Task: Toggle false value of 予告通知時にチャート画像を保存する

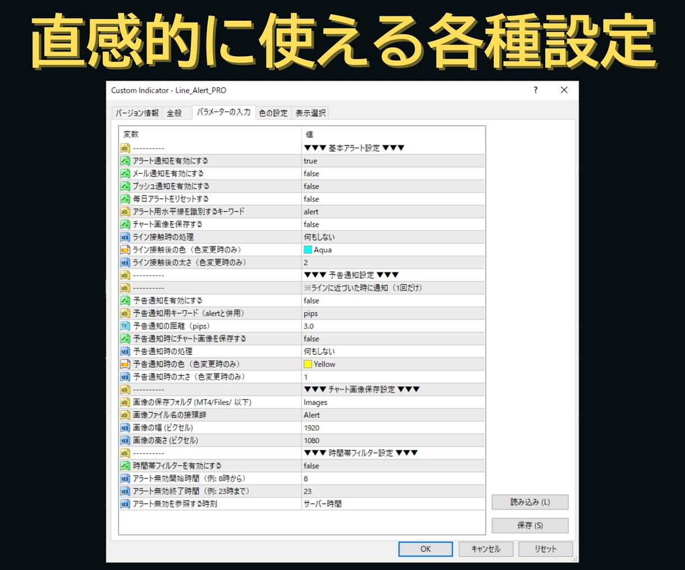Action: tap(393, 339)
